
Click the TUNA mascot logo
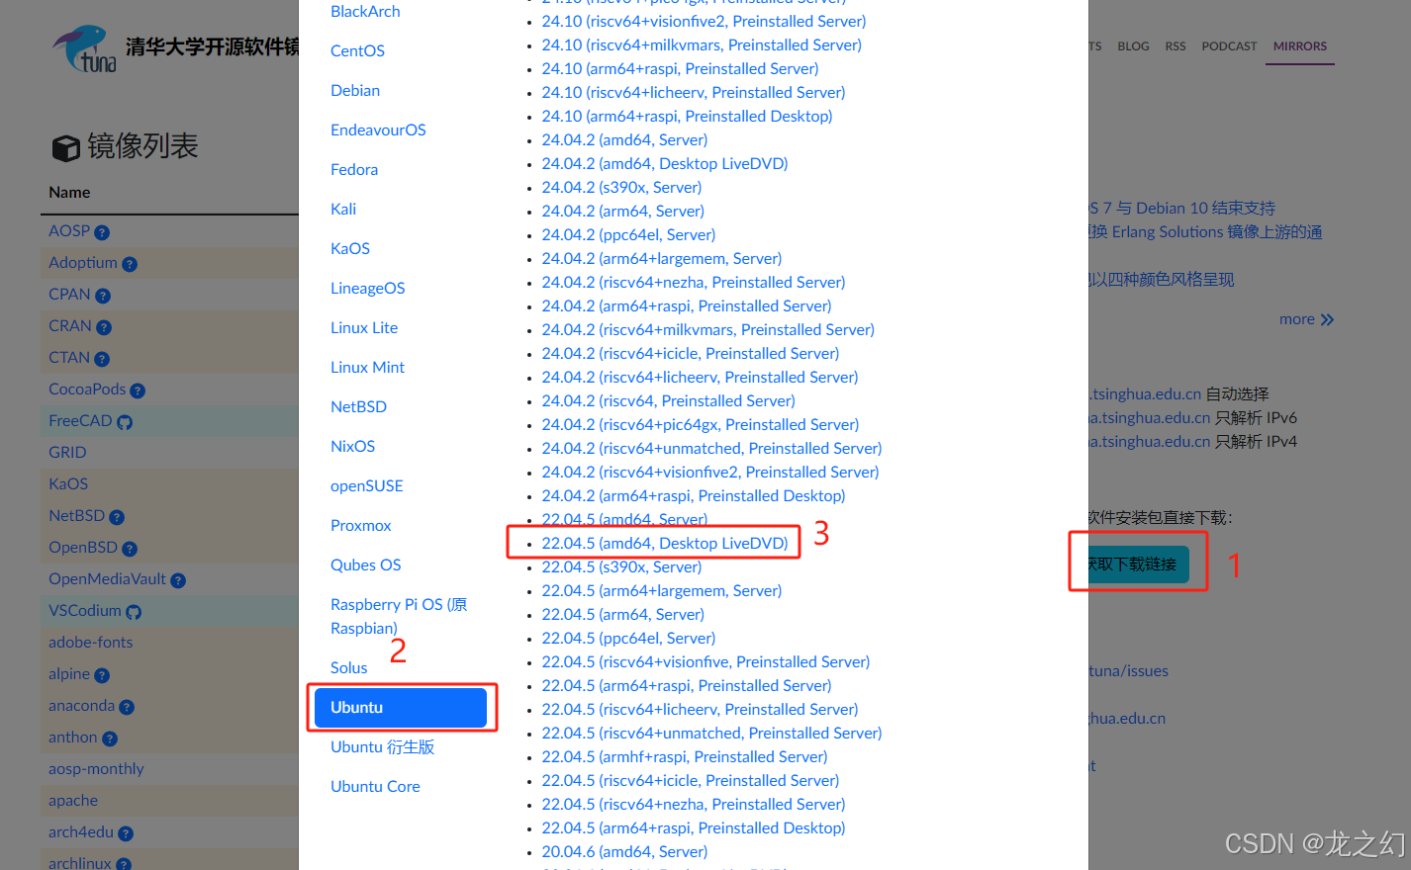coord(85,48)
